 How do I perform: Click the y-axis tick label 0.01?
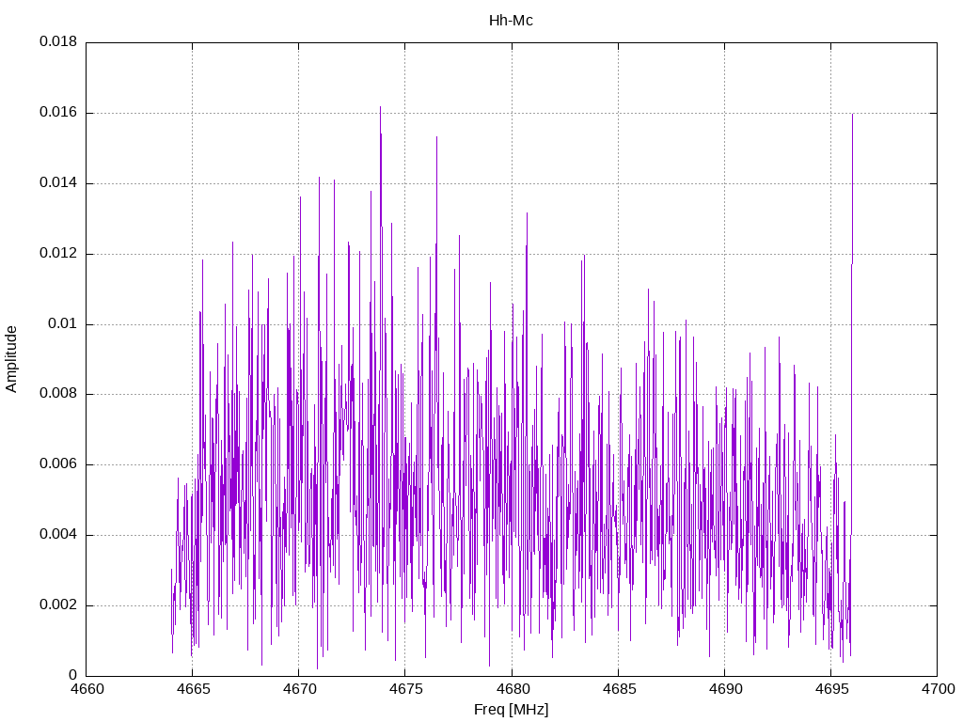pyautogui.click(x=63, y=323)
